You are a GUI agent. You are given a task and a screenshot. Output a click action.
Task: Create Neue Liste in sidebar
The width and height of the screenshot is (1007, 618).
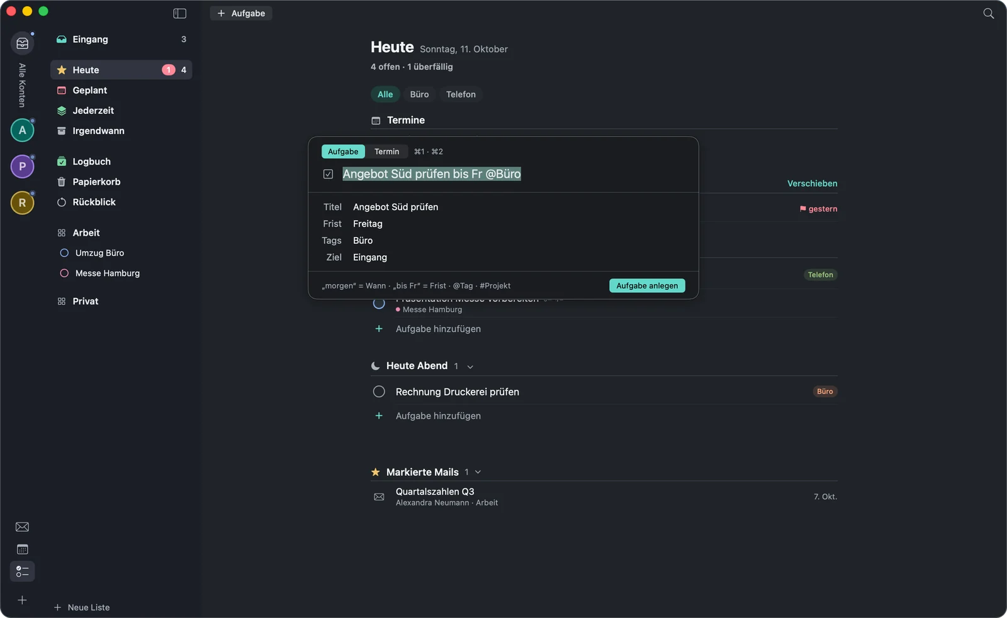pos(82,607)
